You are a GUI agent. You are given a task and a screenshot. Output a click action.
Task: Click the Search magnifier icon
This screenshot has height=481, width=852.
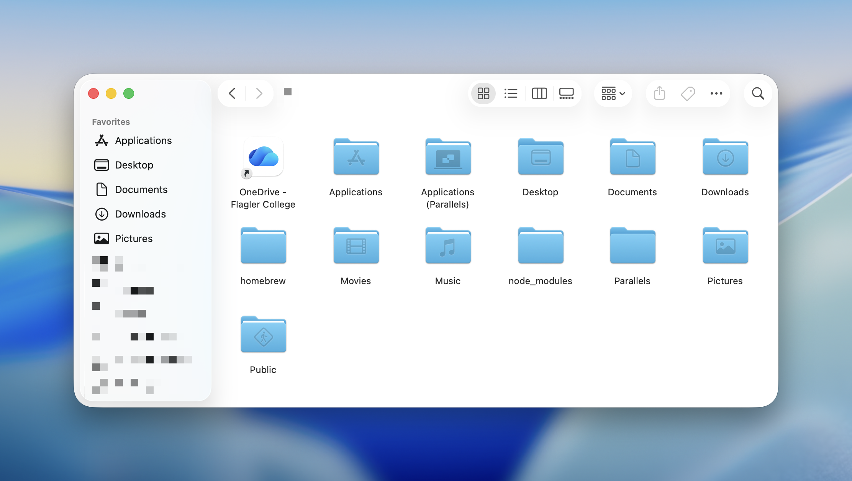pyautogui.click(x=758, y=93)
